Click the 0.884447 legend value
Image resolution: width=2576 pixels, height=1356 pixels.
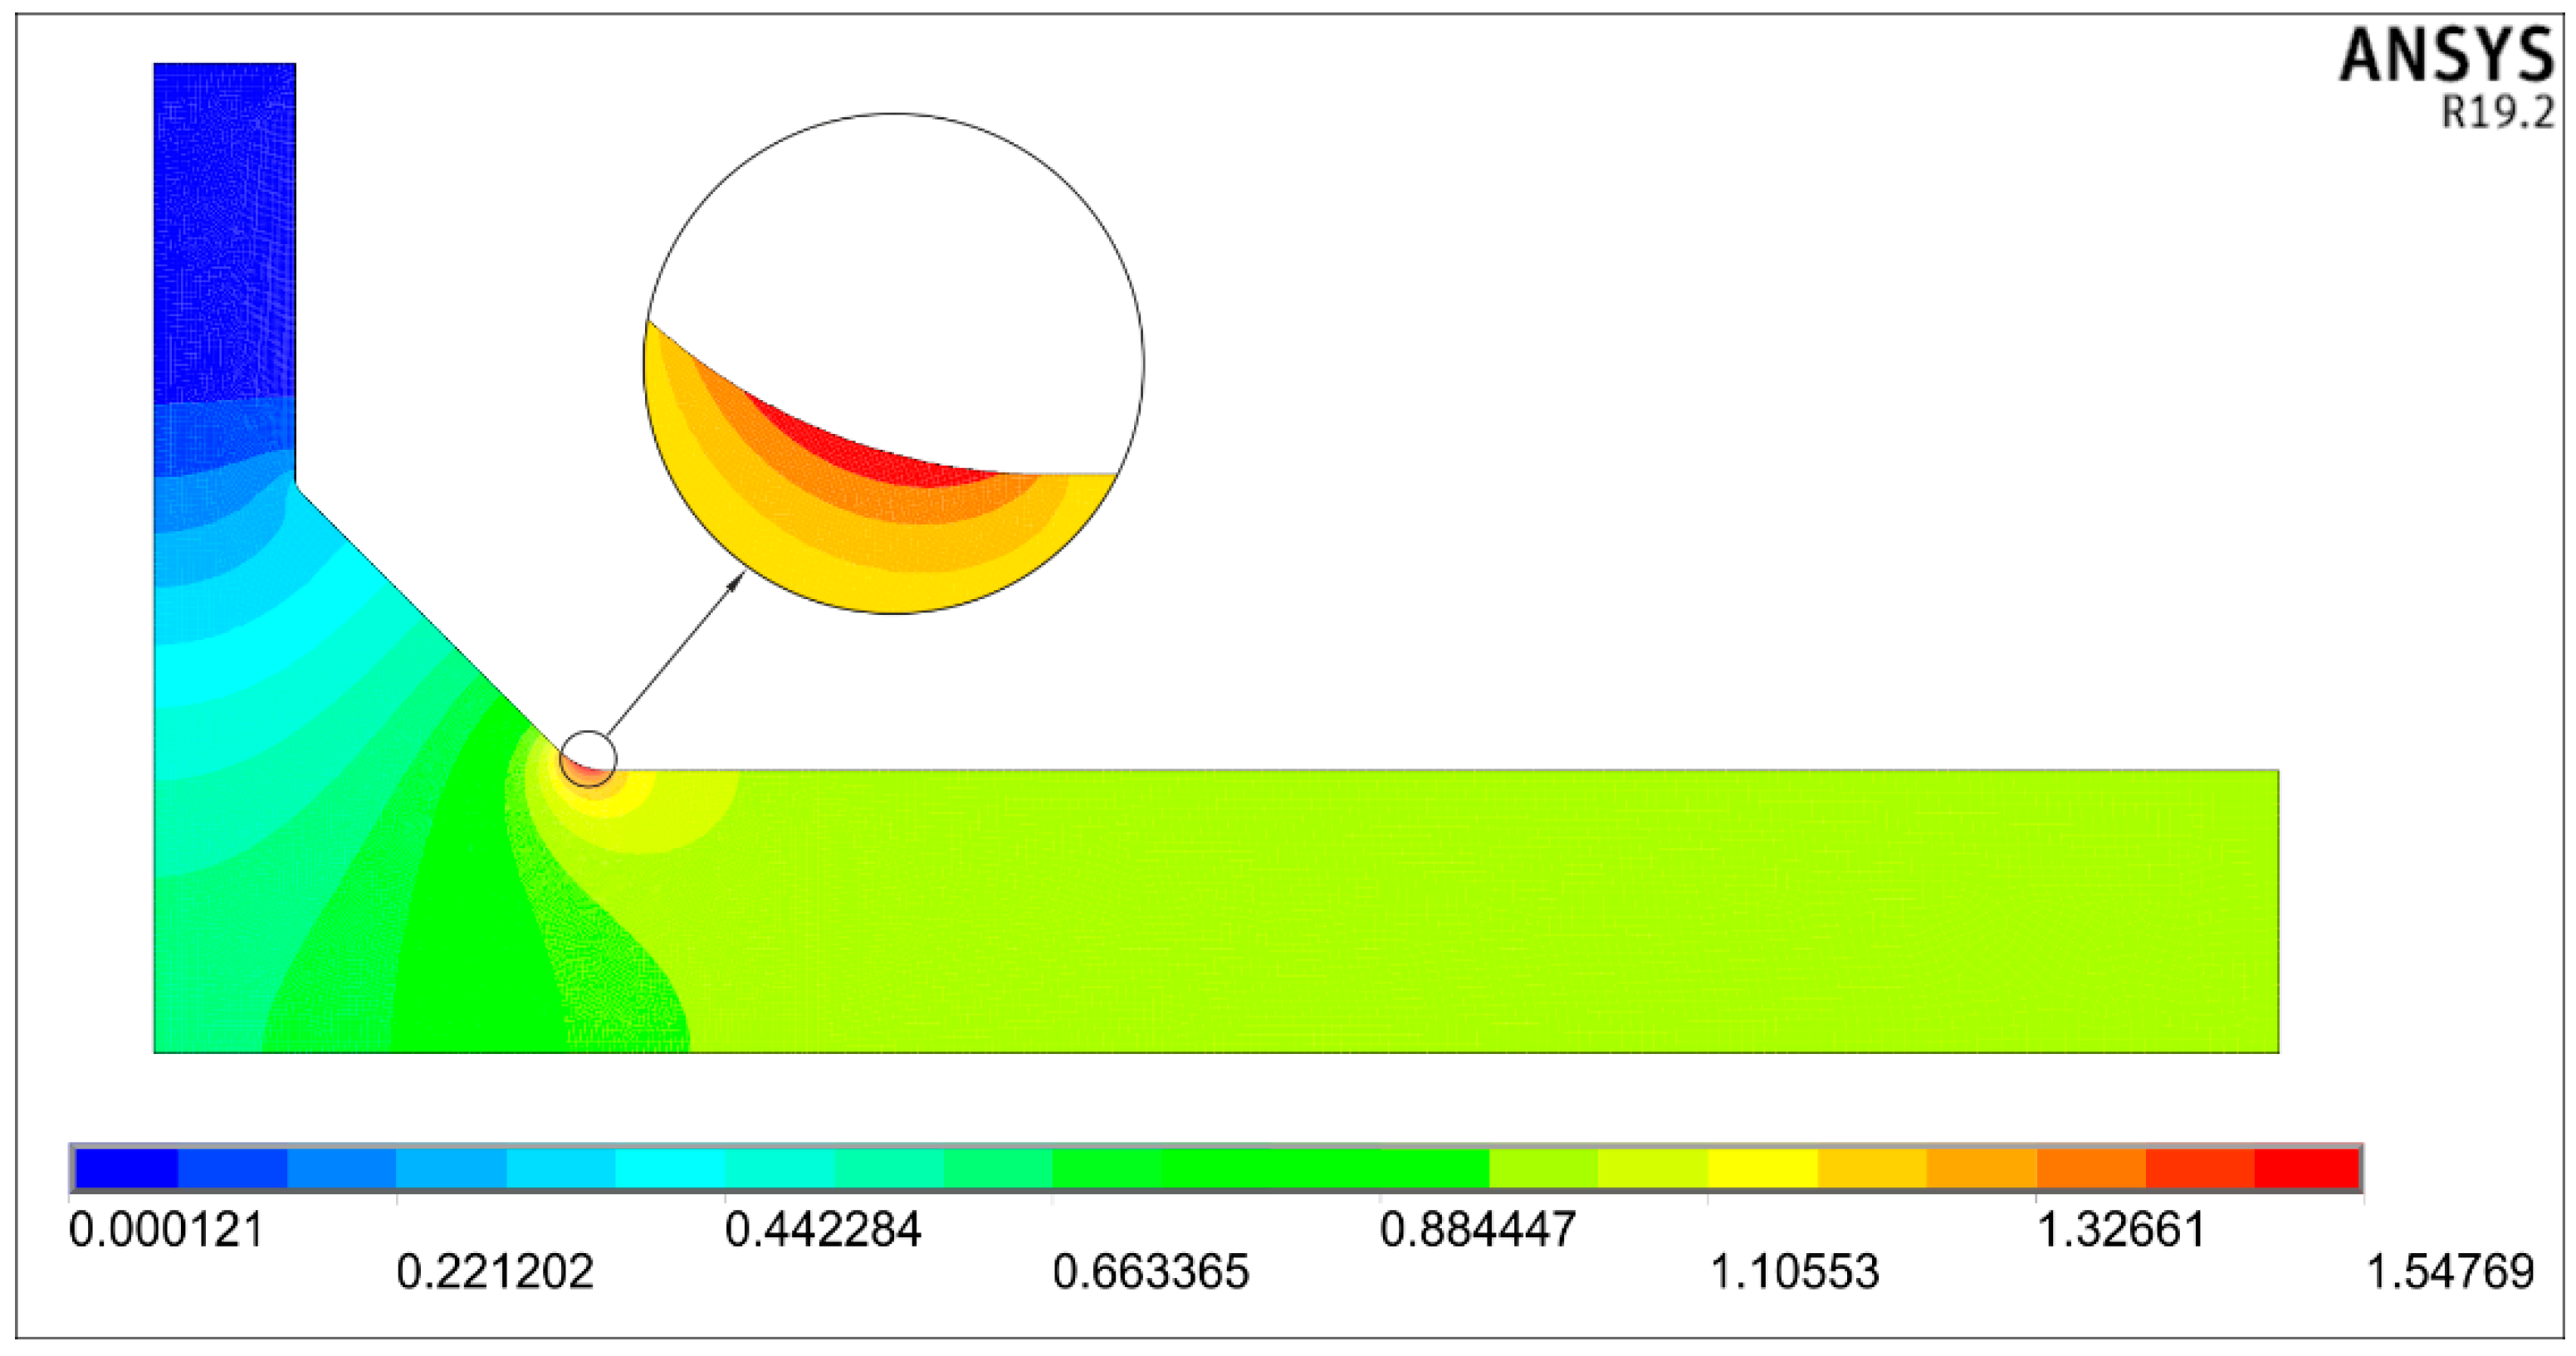coord(1477,1230)
